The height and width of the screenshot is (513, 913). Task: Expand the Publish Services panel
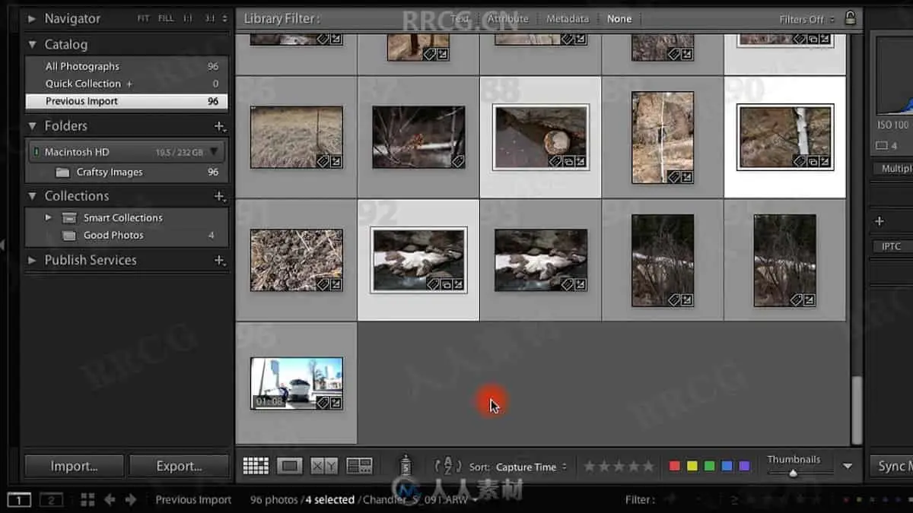(32, 260)
